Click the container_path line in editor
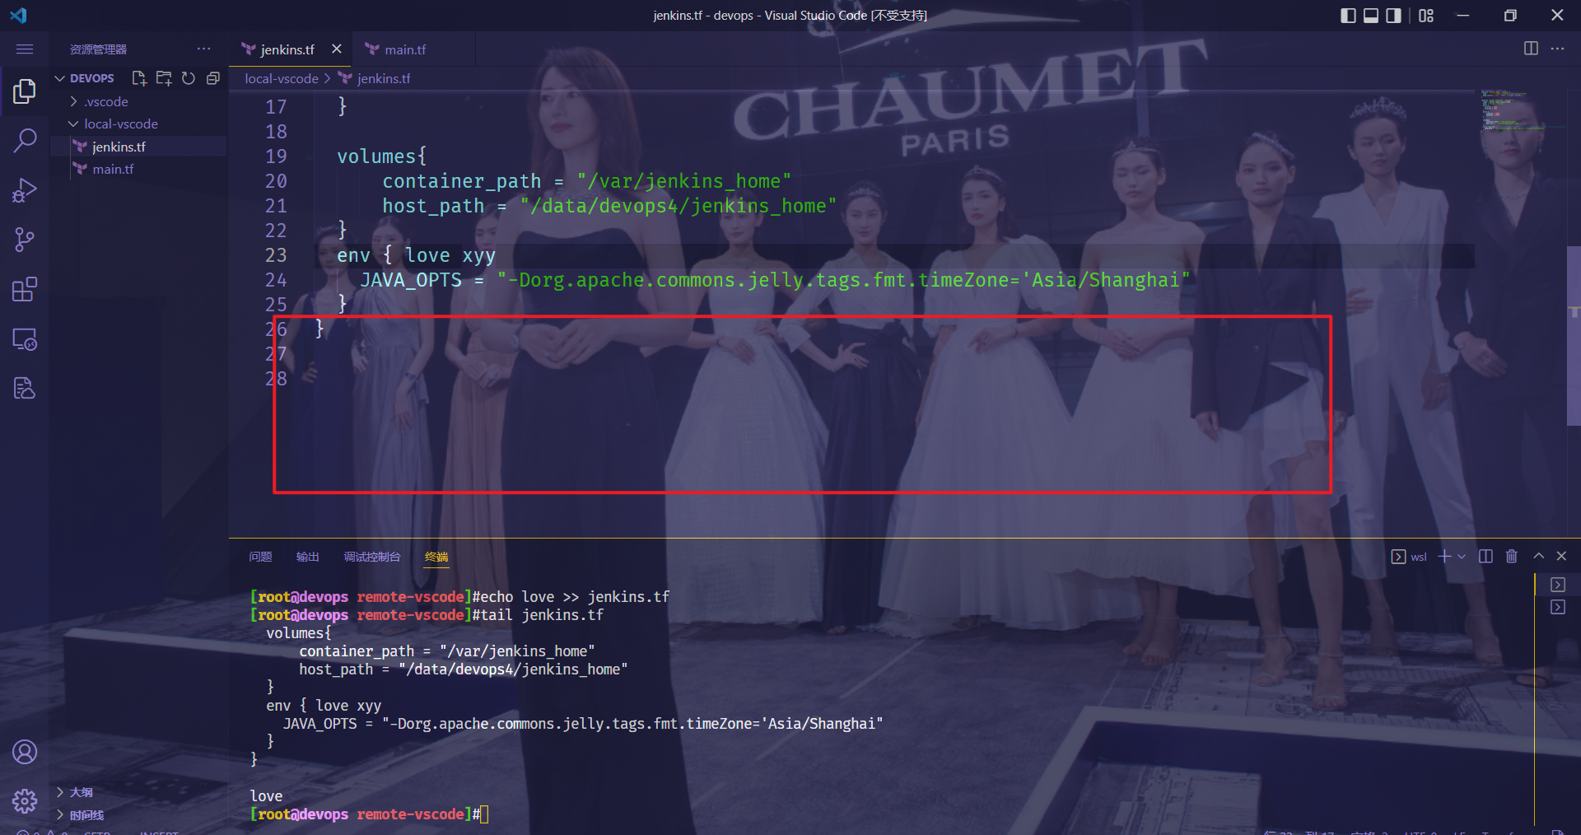1581x835 pixels. coord(586,181)
